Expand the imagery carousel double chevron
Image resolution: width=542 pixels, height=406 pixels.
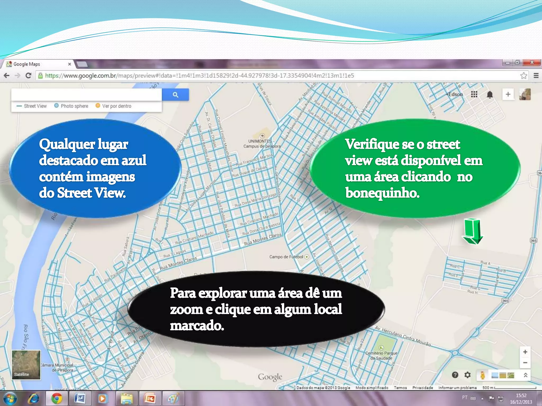click(525, 375)
